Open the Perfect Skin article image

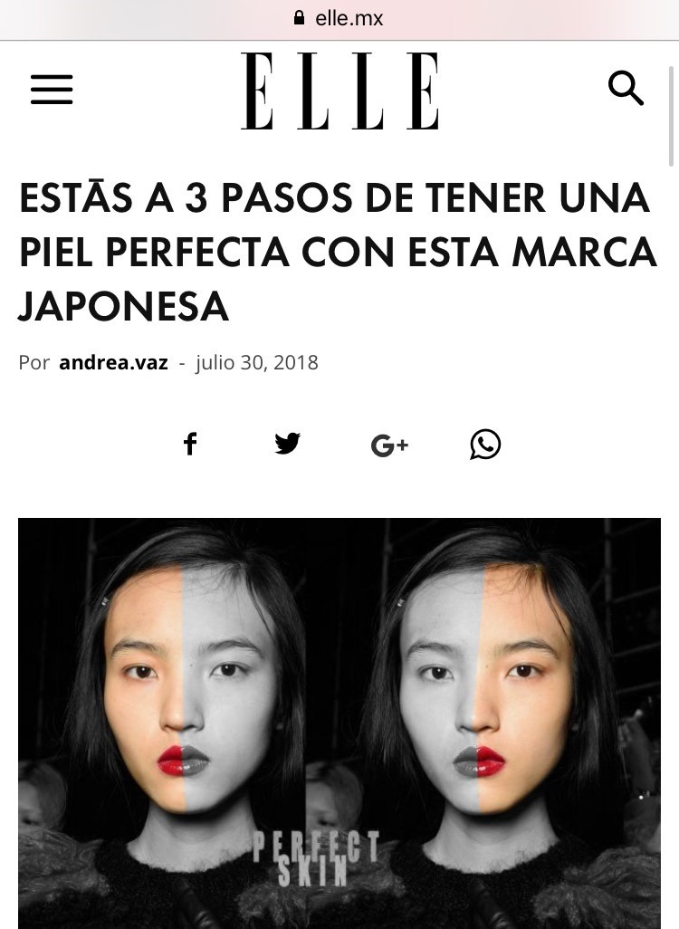click(339, 723)
